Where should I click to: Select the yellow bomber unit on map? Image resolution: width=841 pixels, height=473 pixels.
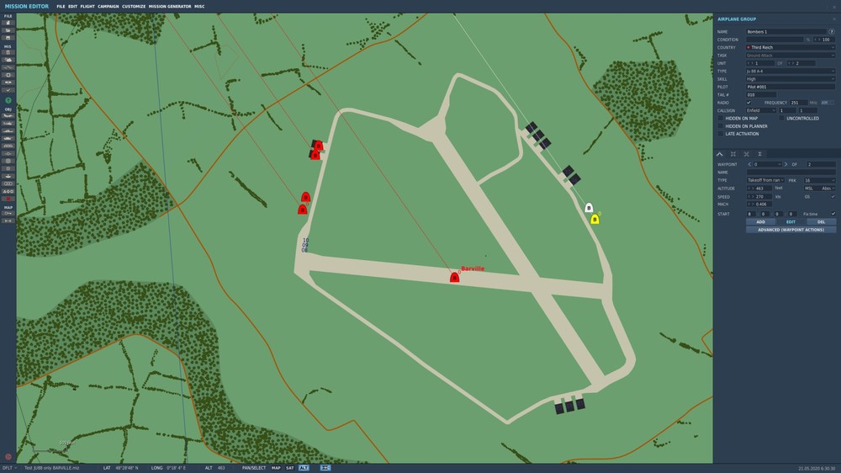(x=595, y=219)
